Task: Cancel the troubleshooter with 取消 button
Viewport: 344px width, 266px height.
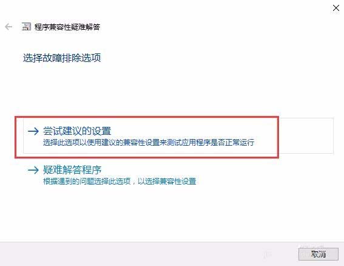Action: click(319, 254)
